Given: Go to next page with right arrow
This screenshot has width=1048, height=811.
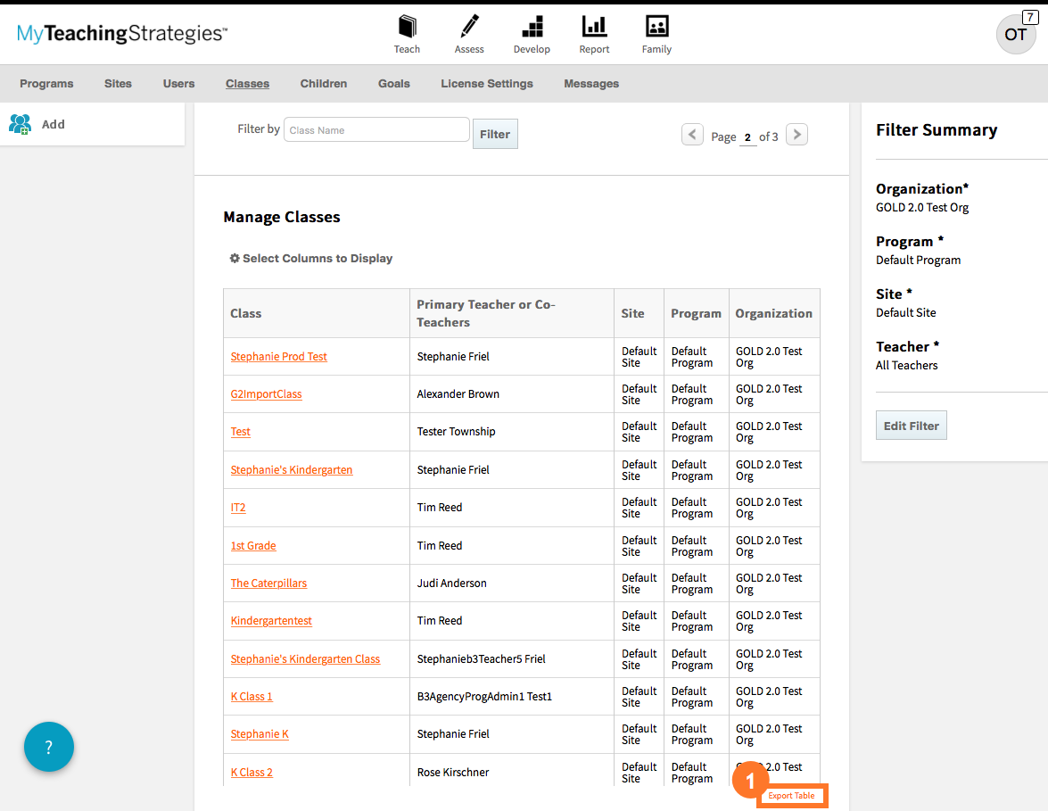Looking at the screenshot, I should 796,134.
